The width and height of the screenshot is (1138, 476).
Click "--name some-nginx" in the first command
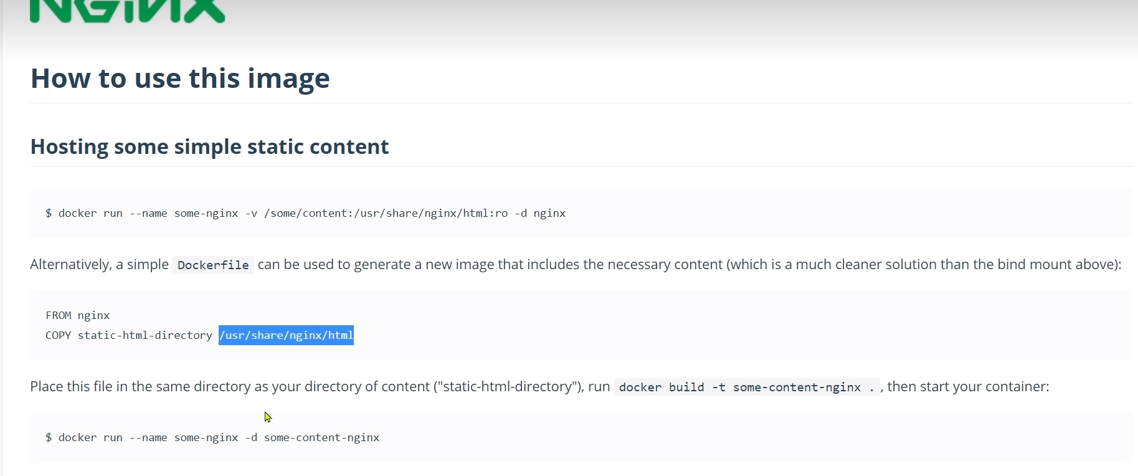click(x=184, y=213)
